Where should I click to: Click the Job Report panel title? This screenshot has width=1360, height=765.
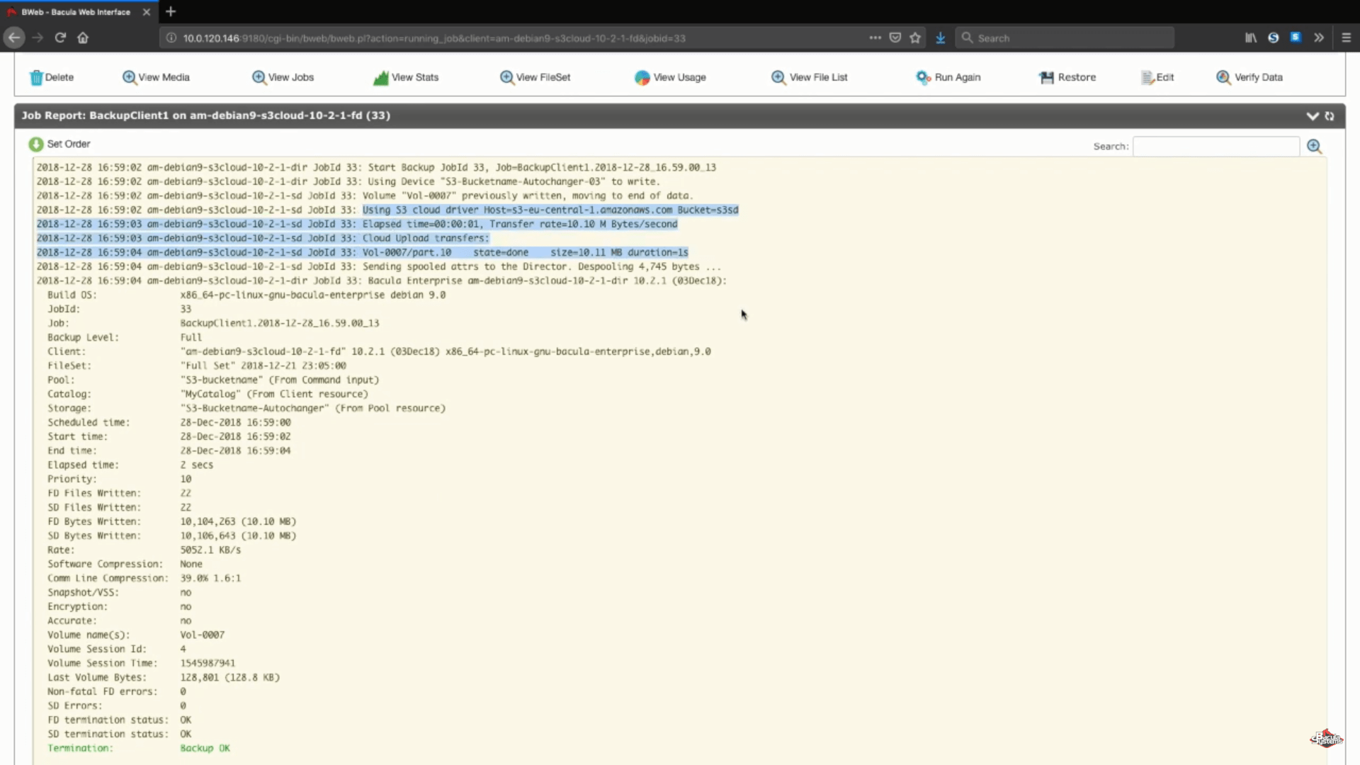coord(205,115)
